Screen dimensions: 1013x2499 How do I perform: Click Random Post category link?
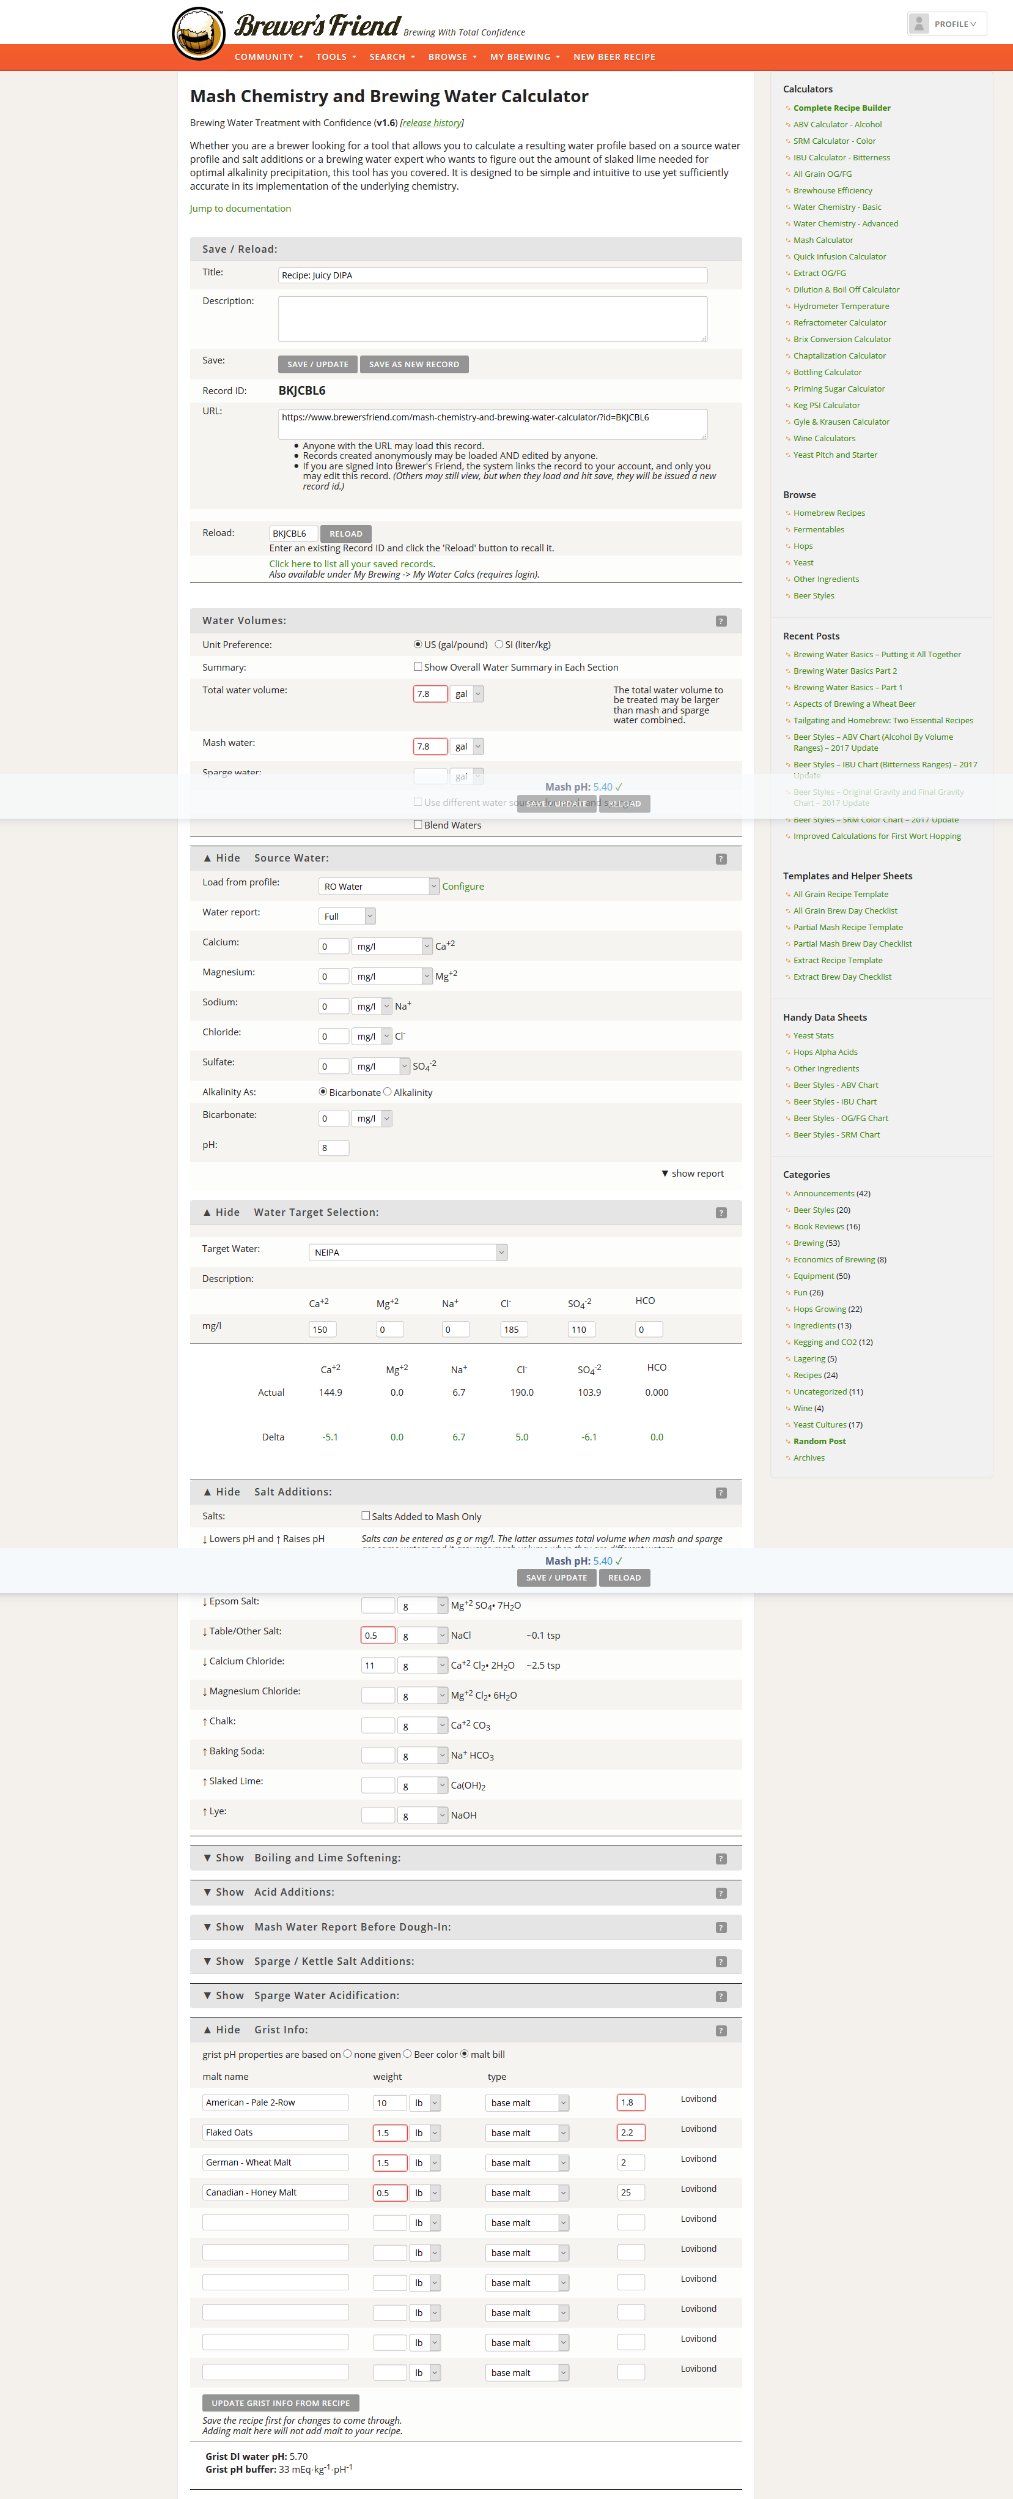click(x=819, y=1442)
